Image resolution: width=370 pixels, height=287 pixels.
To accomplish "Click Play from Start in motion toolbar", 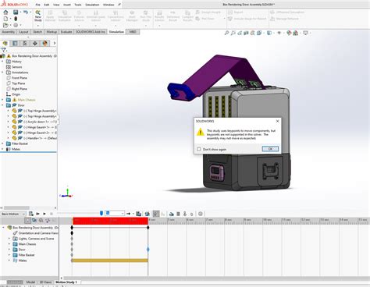I will [x=37, y=214].
